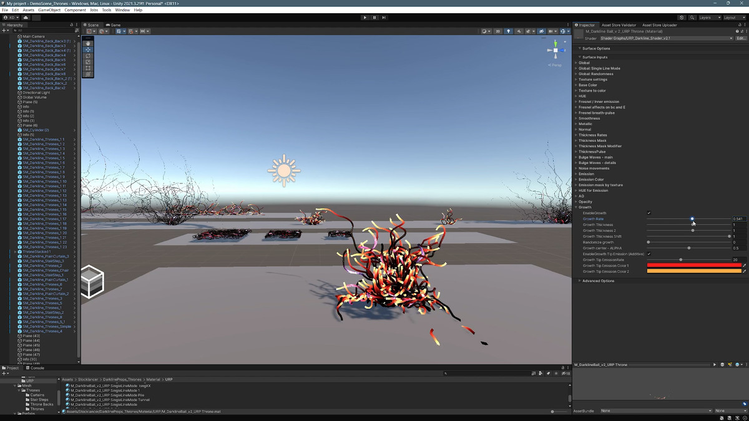Viewport: 749px width, 421px height.
Task: Toggle EnableGrowth Tip Emission (Additive) checkbox
Action: click(649, 254)
